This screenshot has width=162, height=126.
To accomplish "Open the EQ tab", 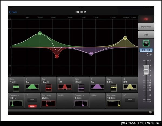I will pos(146,19).
